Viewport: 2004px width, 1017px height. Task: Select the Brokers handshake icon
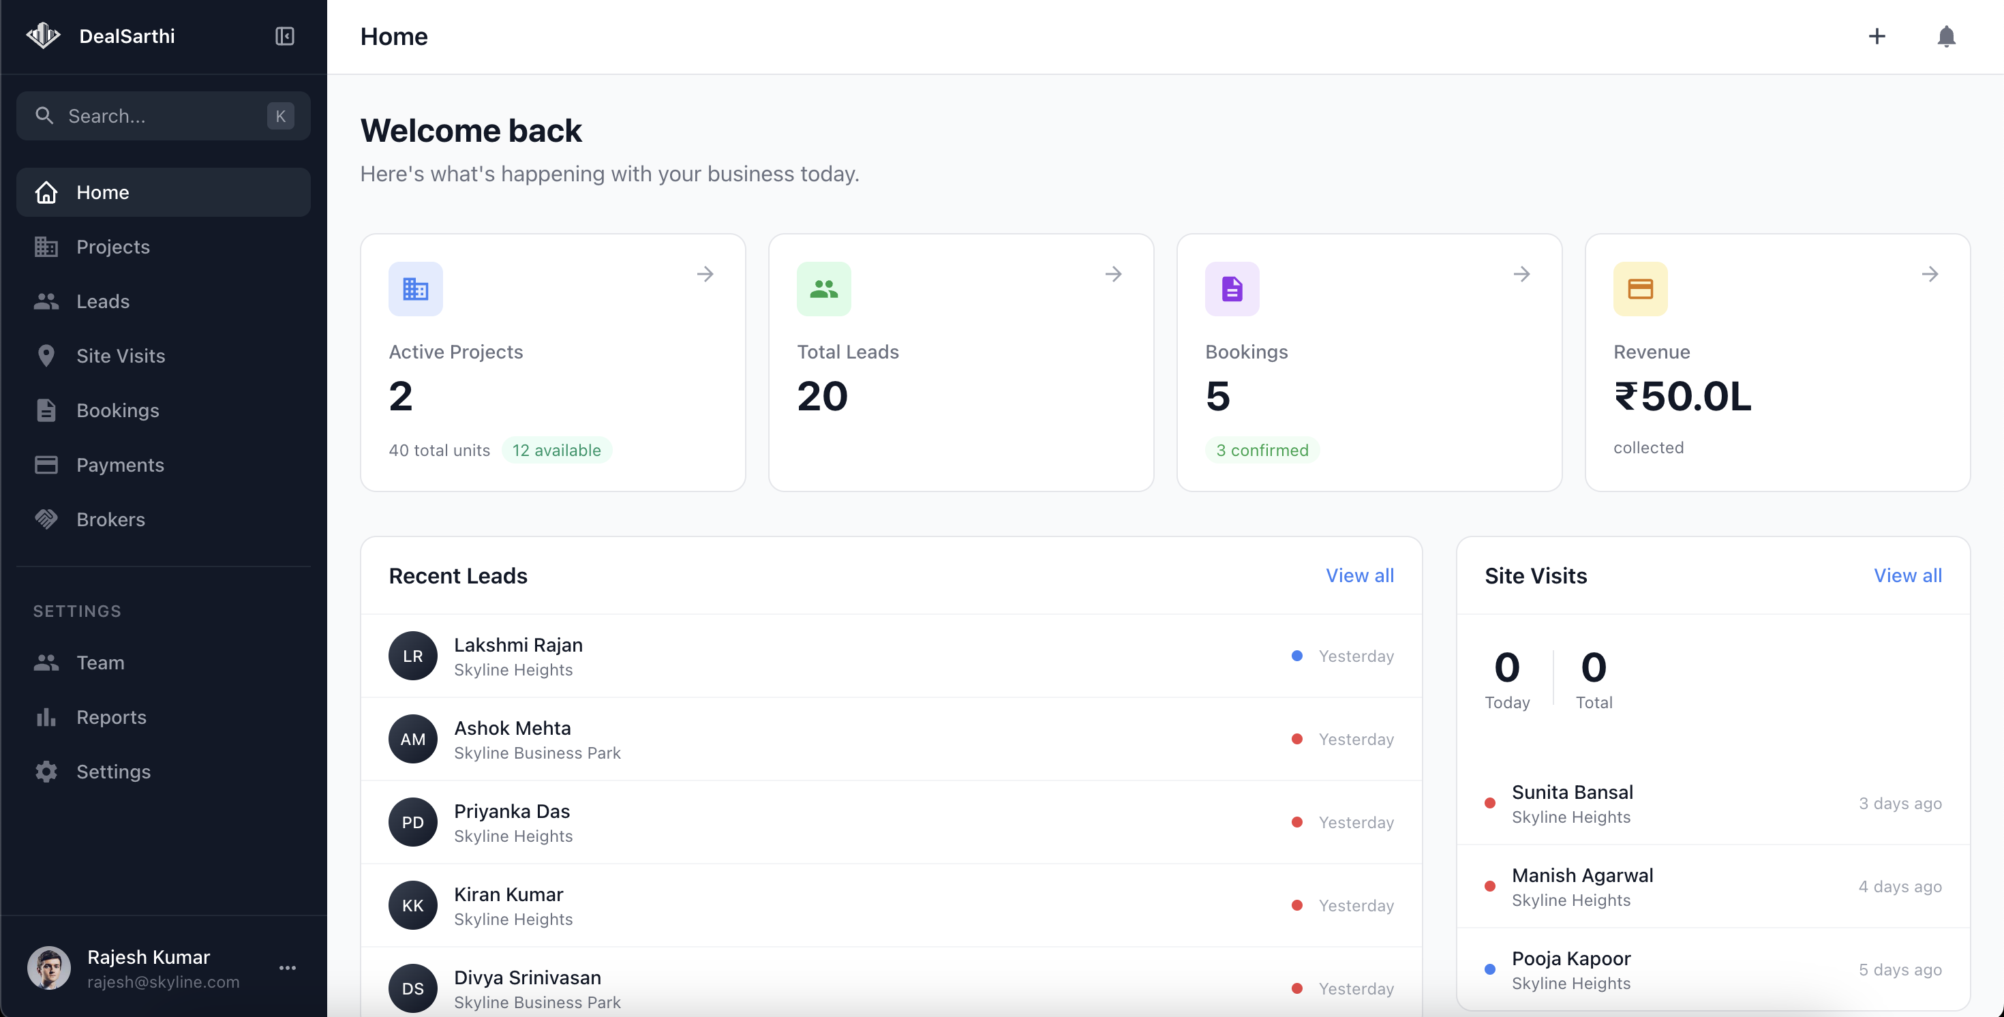[46, 519]
